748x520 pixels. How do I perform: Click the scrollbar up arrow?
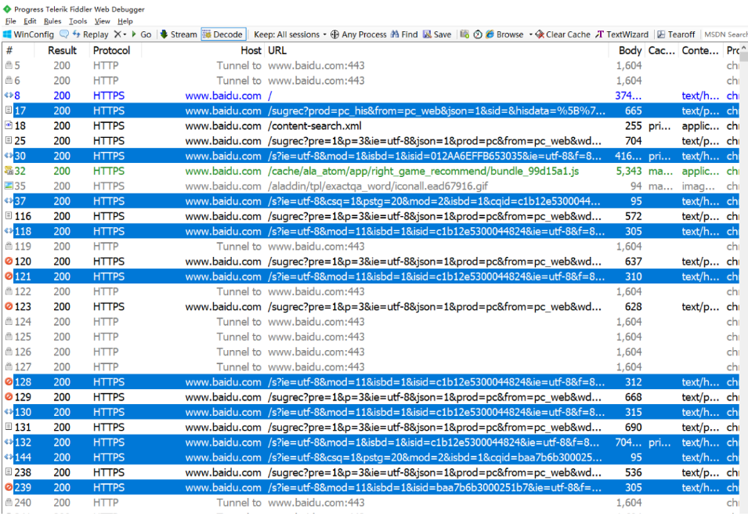coord(744,49)
